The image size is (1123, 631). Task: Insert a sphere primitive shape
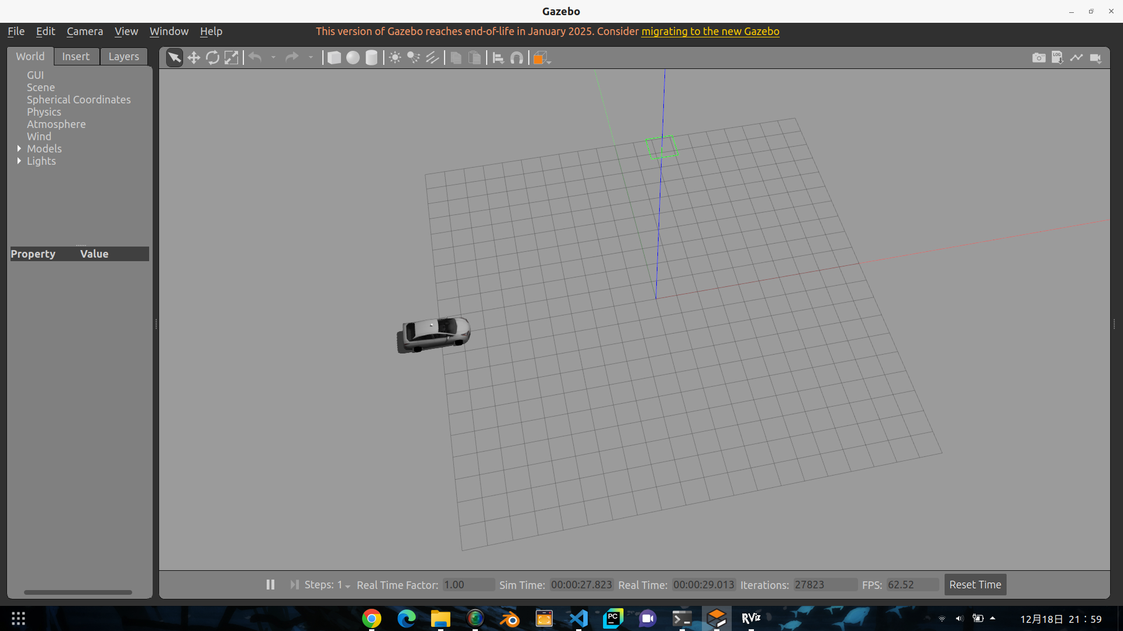coord(353,57)
